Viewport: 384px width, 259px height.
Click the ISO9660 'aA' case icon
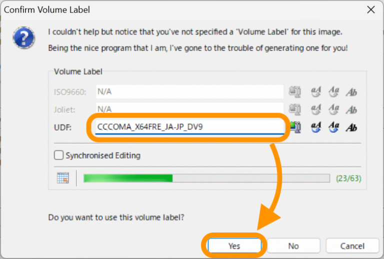pos(316,92)
